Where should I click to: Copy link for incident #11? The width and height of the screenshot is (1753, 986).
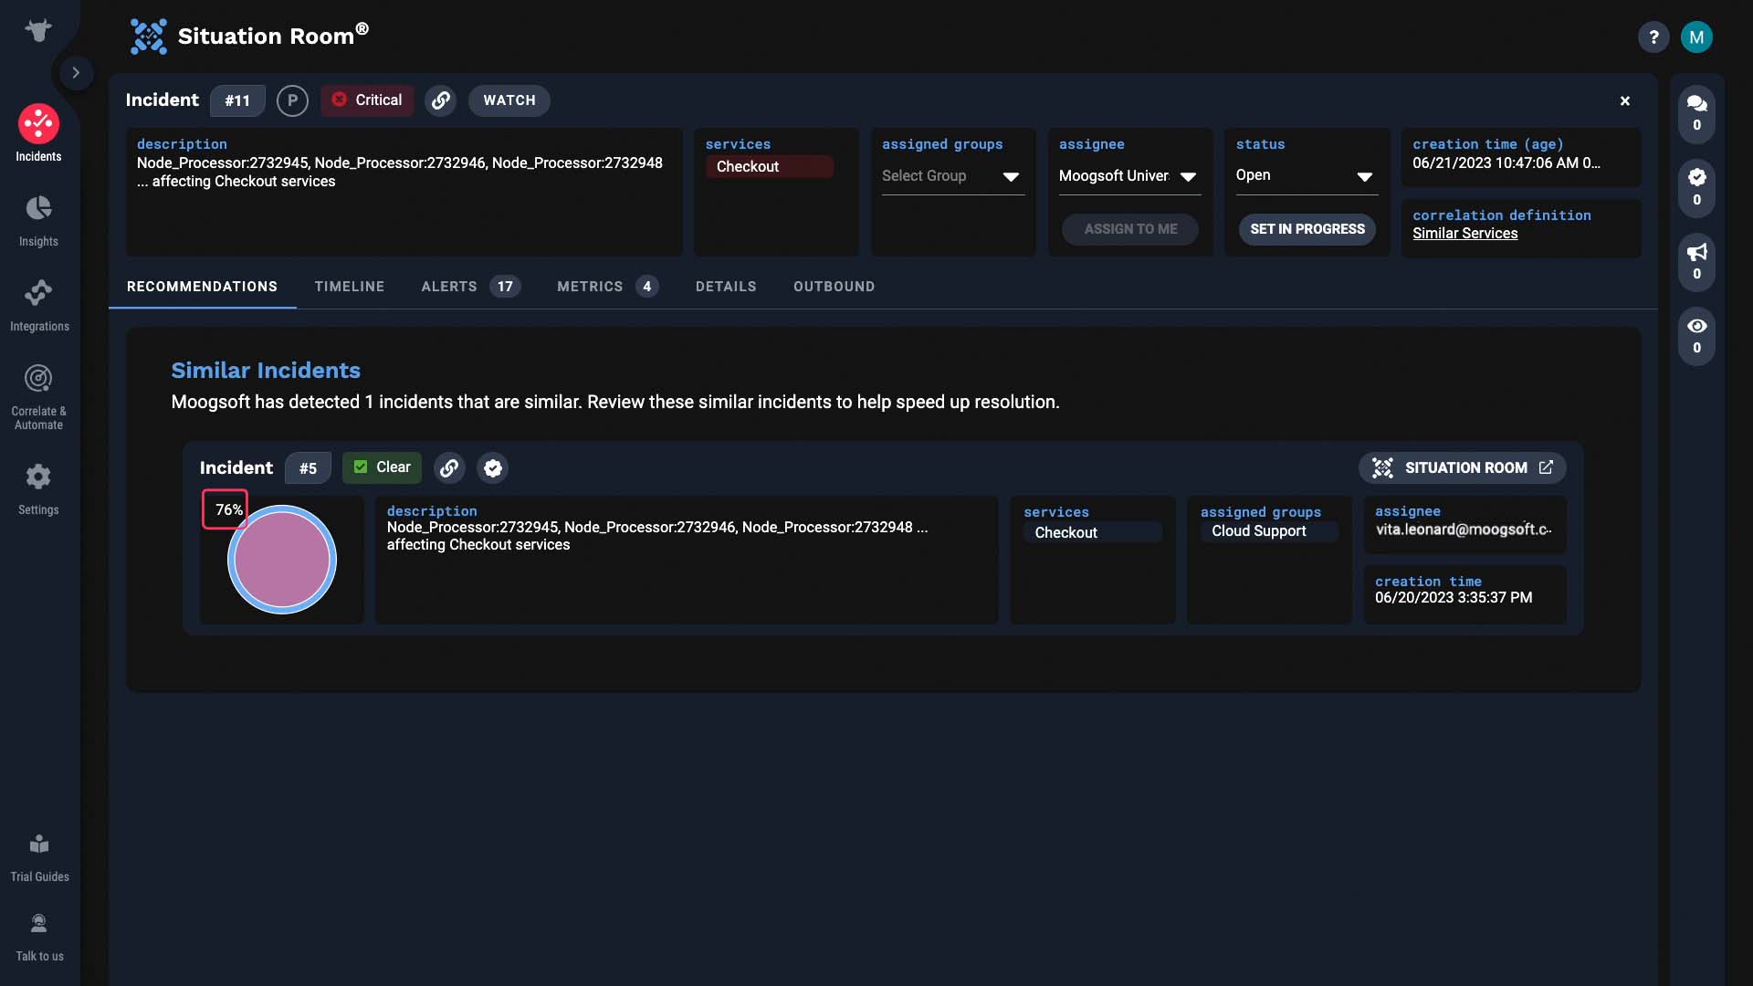(x=441, y=100)
